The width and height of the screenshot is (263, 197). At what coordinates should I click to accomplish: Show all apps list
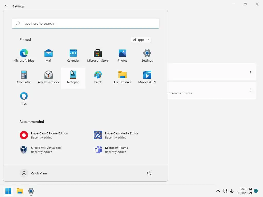[141, 40]
